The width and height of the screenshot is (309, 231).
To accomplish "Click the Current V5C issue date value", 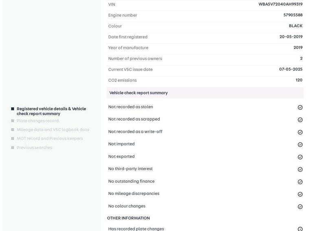I will (291, 69).
